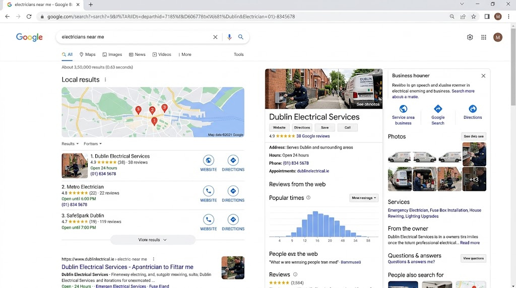This screenshot has height=288, width=516.
Task: Open Chrome three-dot menu
Action: [x=509, y=17]
